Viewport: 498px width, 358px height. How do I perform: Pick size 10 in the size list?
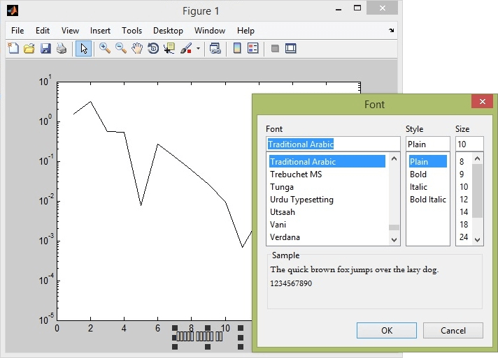pyautogui.click(x=464, y=187)
